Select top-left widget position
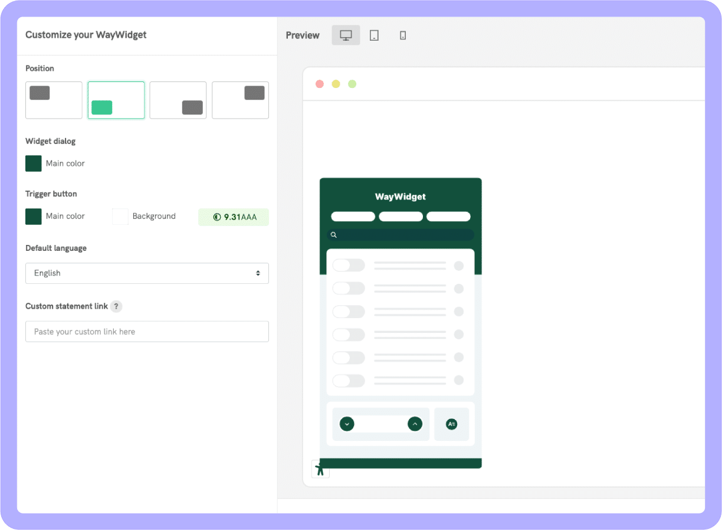Image resolution: width=722 pixels, height=530 pixels. click(x=54, y=100)
